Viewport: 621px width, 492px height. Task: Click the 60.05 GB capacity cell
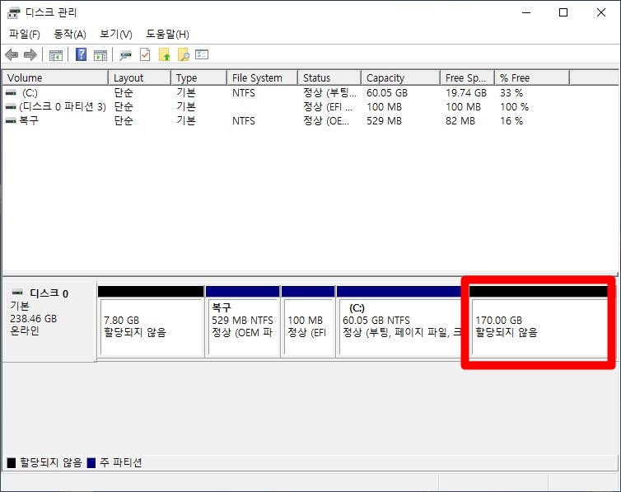tap(387, 93)
